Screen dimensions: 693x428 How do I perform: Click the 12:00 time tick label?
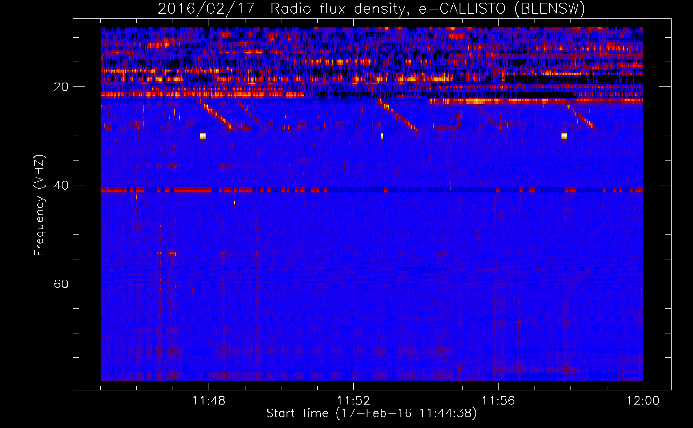pos(643,401)
